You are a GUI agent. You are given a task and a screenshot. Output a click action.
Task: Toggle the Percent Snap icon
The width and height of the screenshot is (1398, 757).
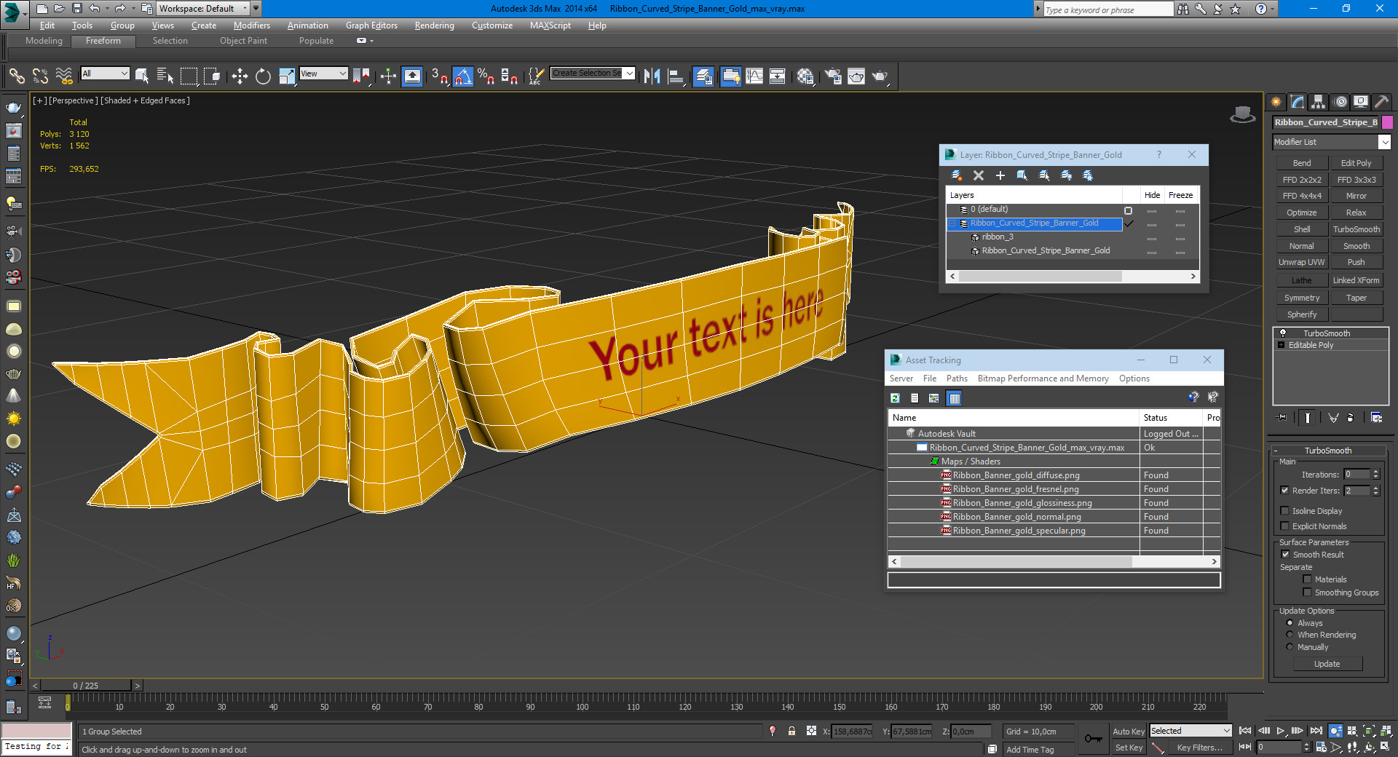tap(486, 76)
